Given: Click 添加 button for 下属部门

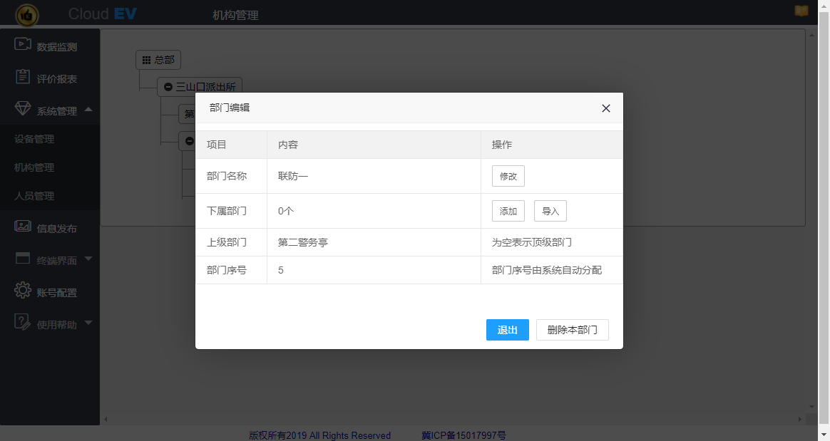Looking at the screenshot, I should pos(508,211).
